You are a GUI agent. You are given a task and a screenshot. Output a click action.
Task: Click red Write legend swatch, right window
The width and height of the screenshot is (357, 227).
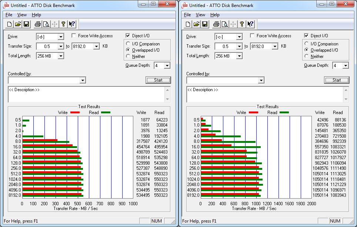[x=253, y=112]
